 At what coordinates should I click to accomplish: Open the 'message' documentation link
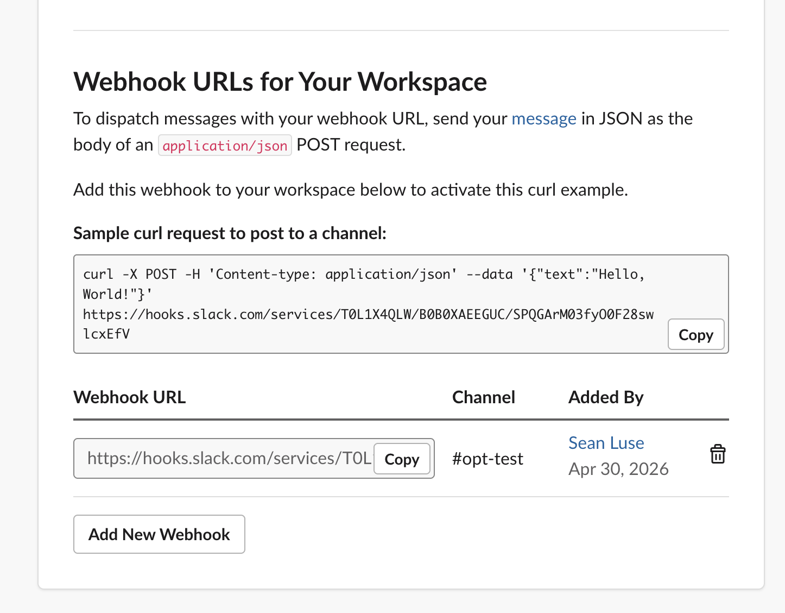coord(544,118)
